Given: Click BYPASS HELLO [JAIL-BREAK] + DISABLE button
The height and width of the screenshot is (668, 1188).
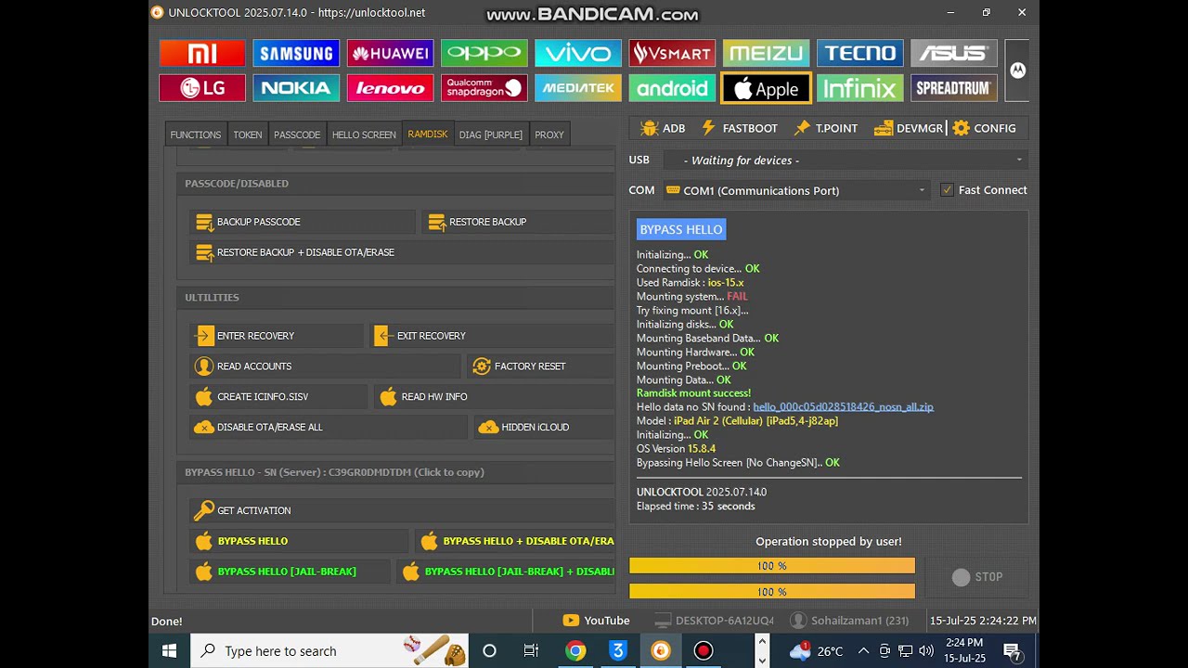Looking at the screenshot, I should 505,572.
